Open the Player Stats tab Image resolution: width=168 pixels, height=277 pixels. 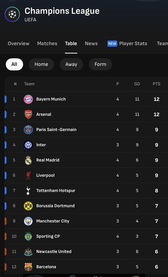point(133,43)
